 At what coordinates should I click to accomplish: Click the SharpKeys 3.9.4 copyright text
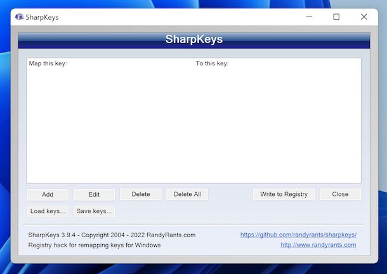[x=112, y=235]
